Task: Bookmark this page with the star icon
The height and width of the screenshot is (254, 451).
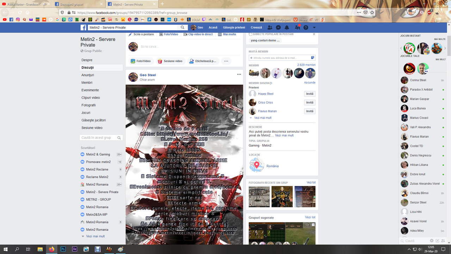Action: [x=372, y=12]
